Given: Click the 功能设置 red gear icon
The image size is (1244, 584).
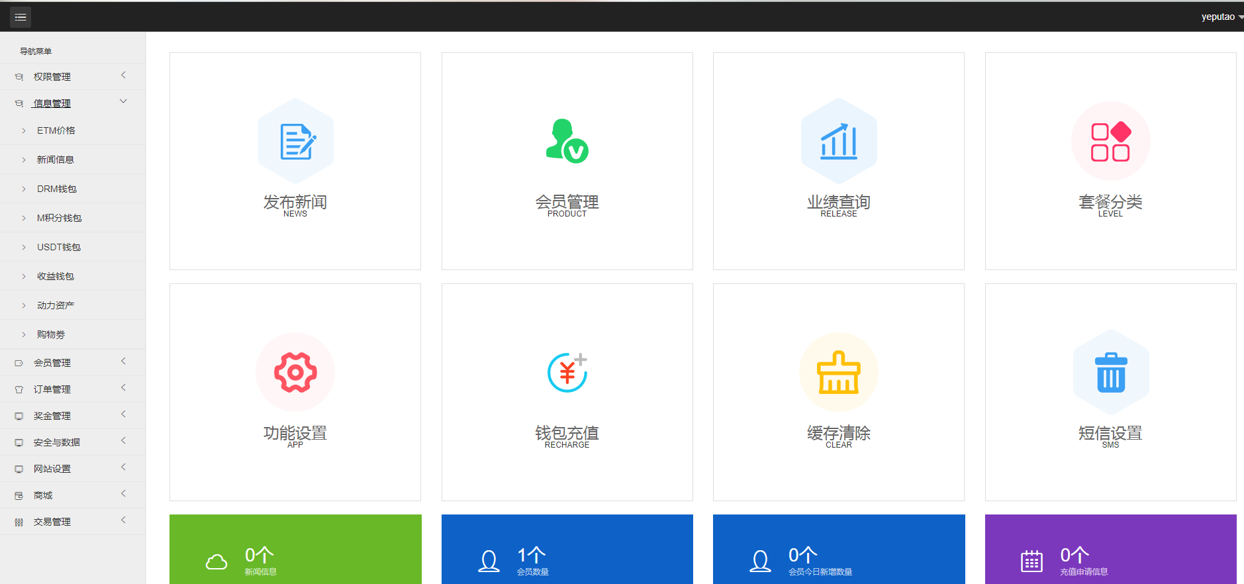Looking at the screenshot, I should (x=295, y=372).
